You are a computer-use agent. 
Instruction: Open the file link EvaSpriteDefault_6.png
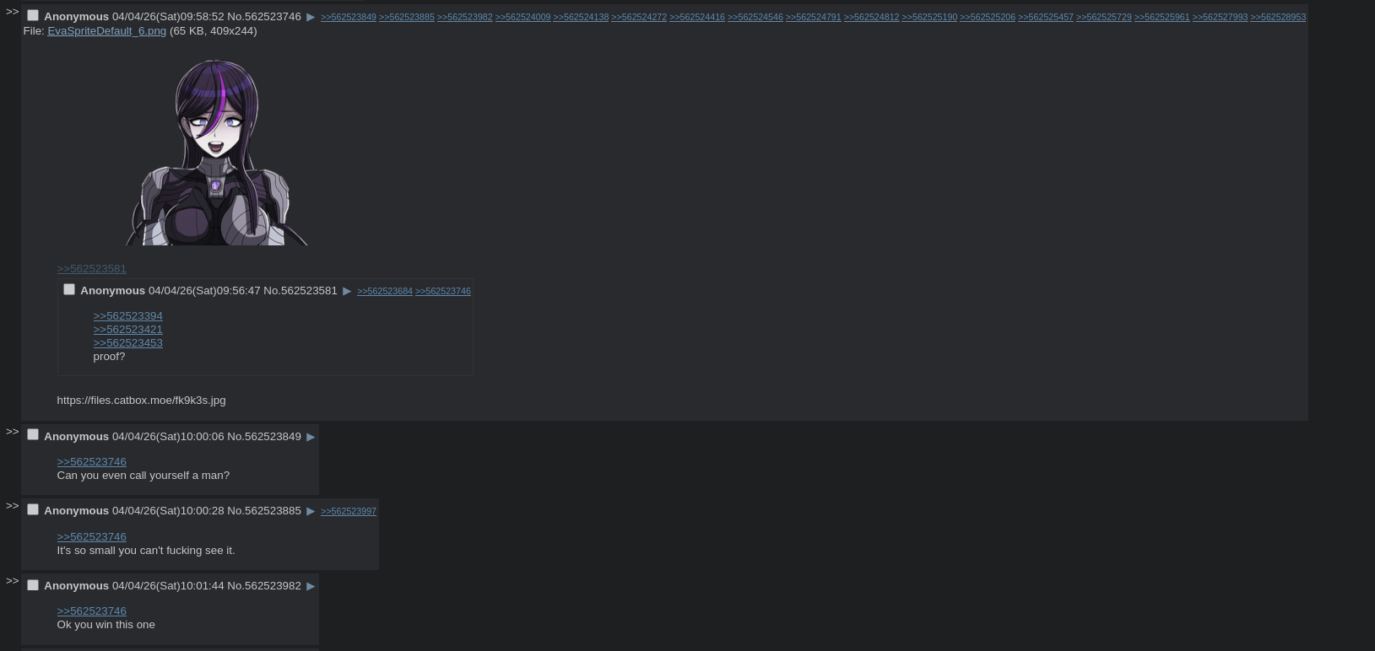click(x=106, y=30)
